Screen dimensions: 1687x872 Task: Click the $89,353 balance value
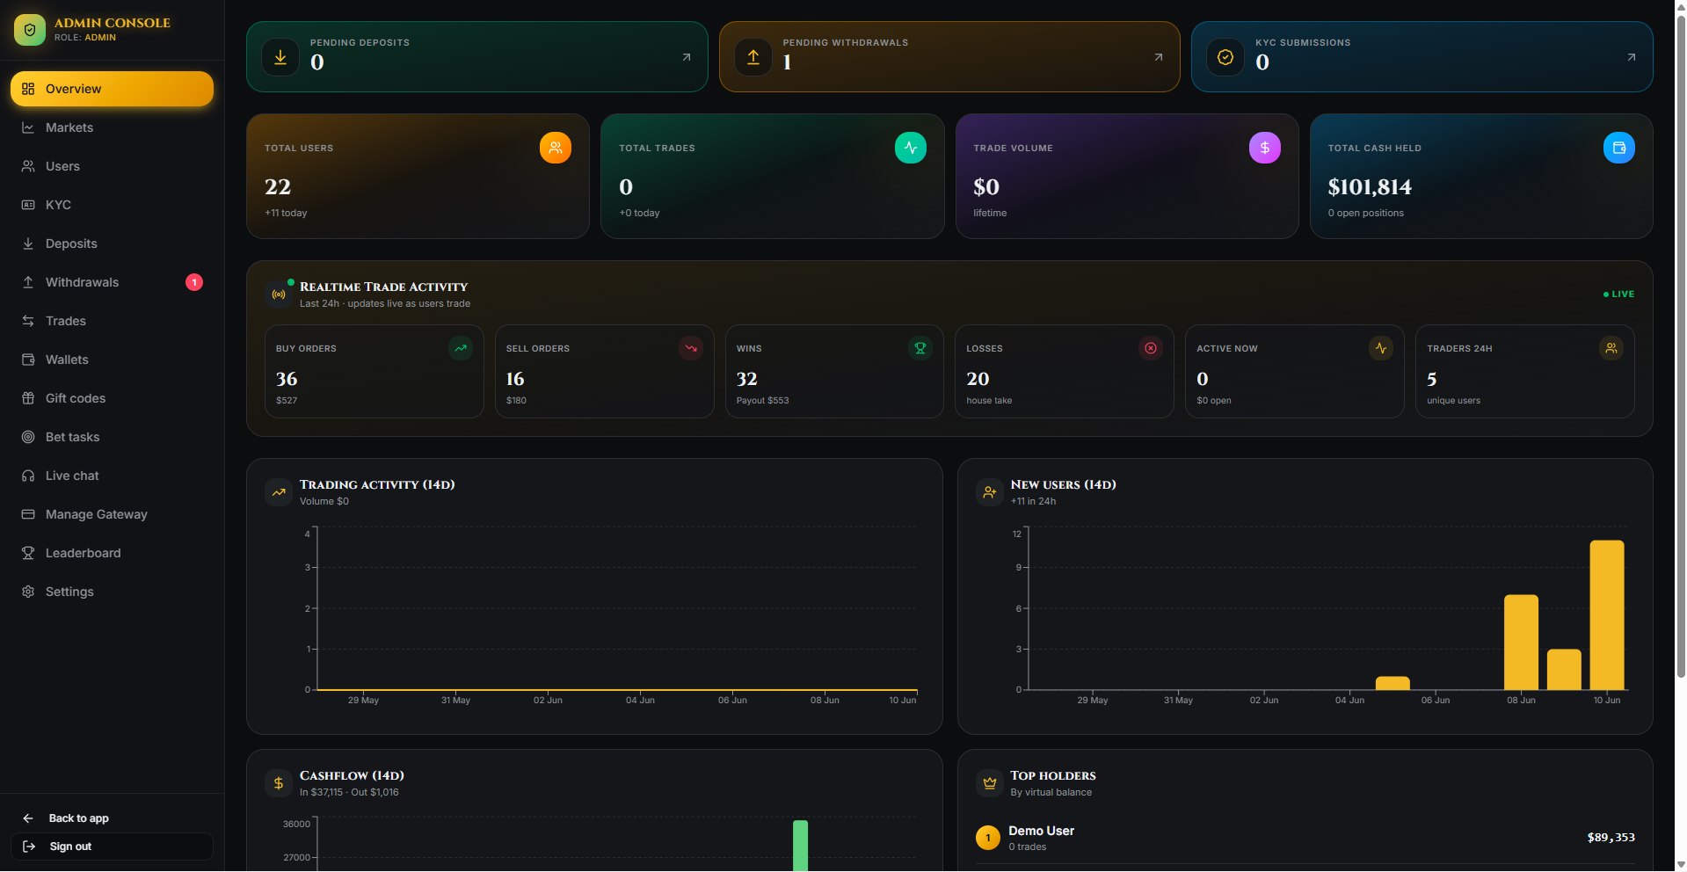tap(1611, 838)
